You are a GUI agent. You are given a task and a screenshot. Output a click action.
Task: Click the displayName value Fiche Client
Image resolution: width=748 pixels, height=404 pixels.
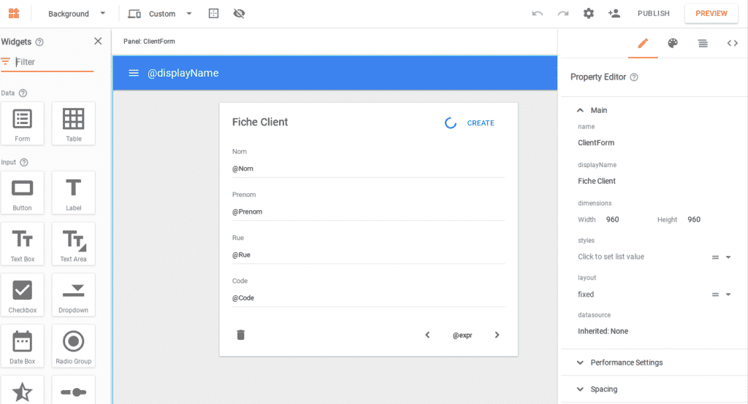(596, 181)
